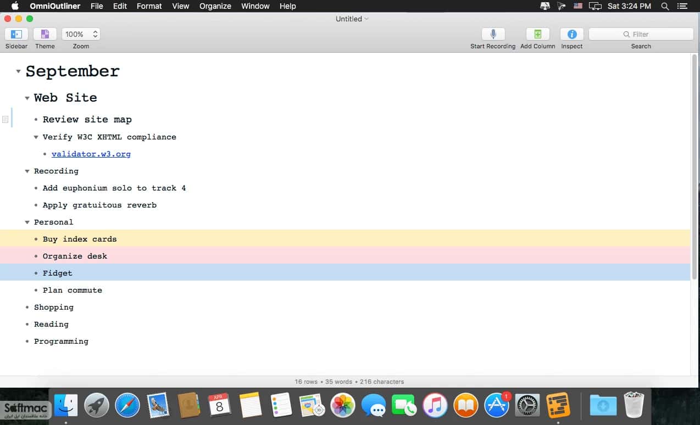Screen dimensions: 700x425
Task: Open the View menu
Action: [x=181, y=6]
